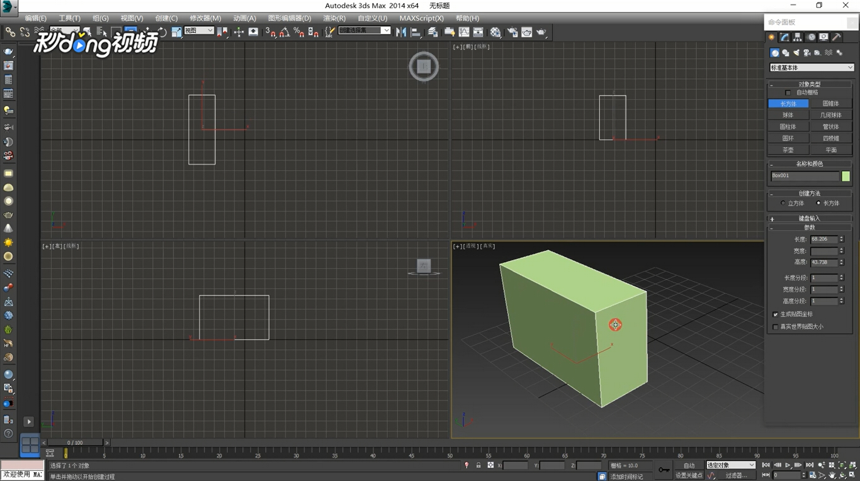
Task: Open the Display panel tab
Action: 823,37
